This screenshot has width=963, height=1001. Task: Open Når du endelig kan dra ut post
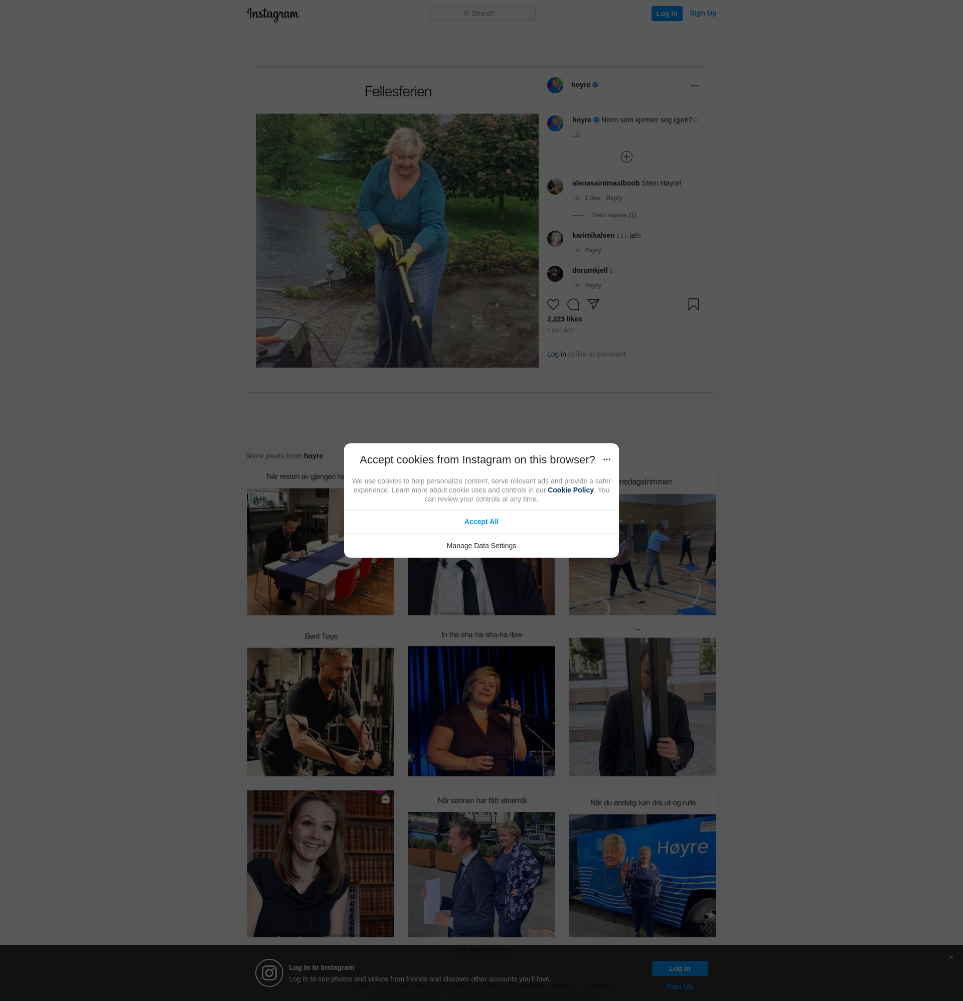pyautogui.click(x=642, y=864)
